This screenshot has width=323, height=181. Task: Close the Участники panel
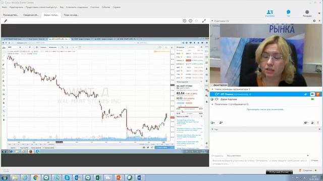319,21
